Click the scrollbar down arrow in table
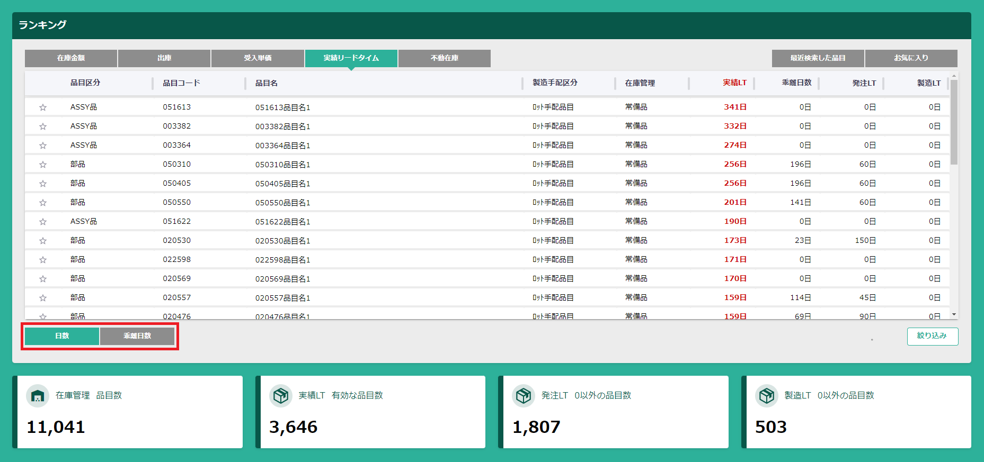 pyautogui.click(x=954, y=315)
